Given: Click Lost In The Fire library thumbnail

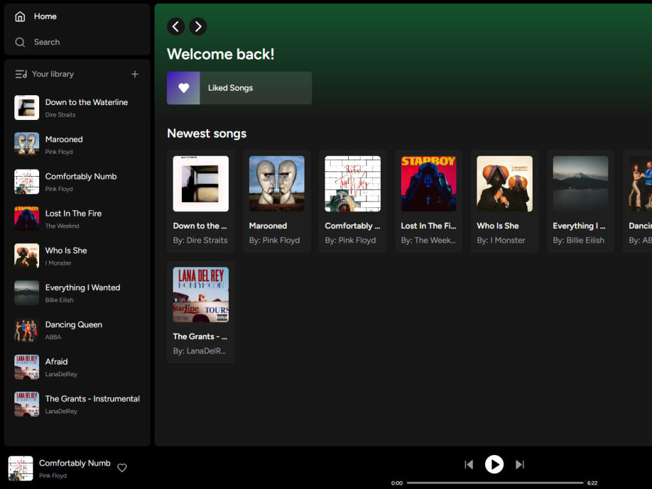Looking at the screenshot, I should [x=27, y=218].
